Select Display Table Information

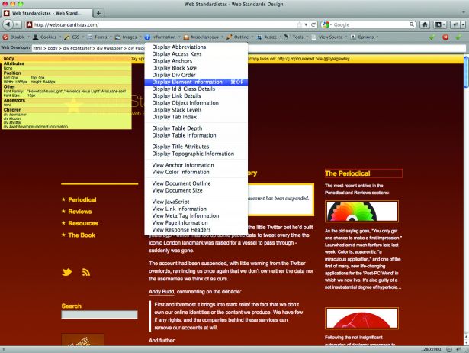pyautogui.click(x=196, y=135)
